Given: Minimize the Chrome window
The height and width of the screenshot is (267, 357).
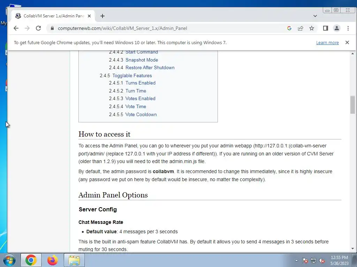Looking at the screenshot, I should tap(327, 10).
